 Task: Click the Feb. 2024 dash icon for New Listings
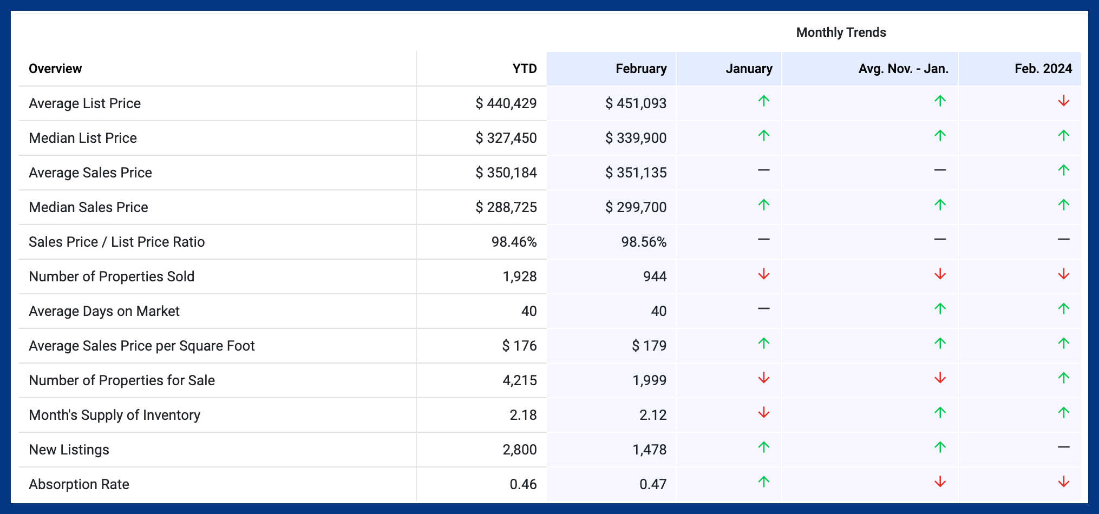(1063, 447)
